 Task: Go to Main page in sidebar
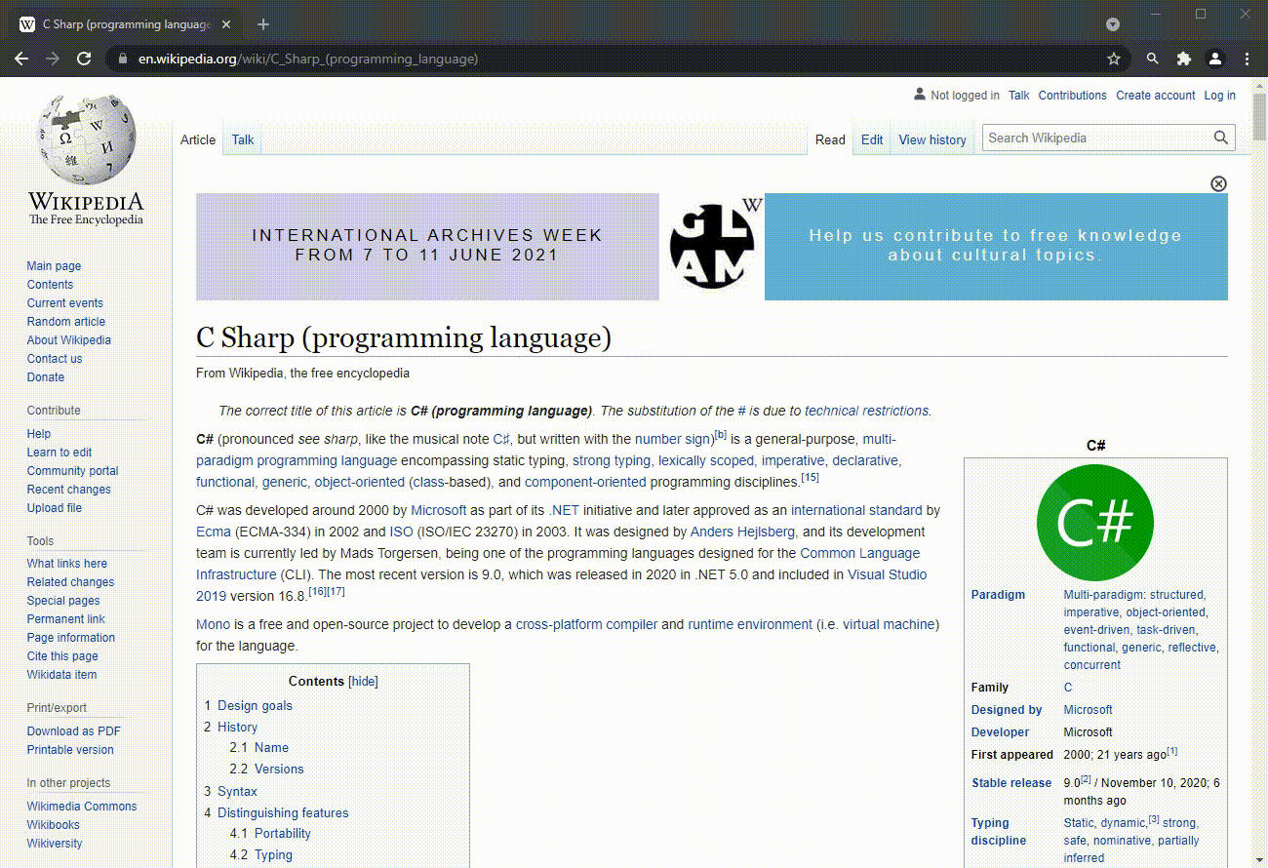(54, 266)
